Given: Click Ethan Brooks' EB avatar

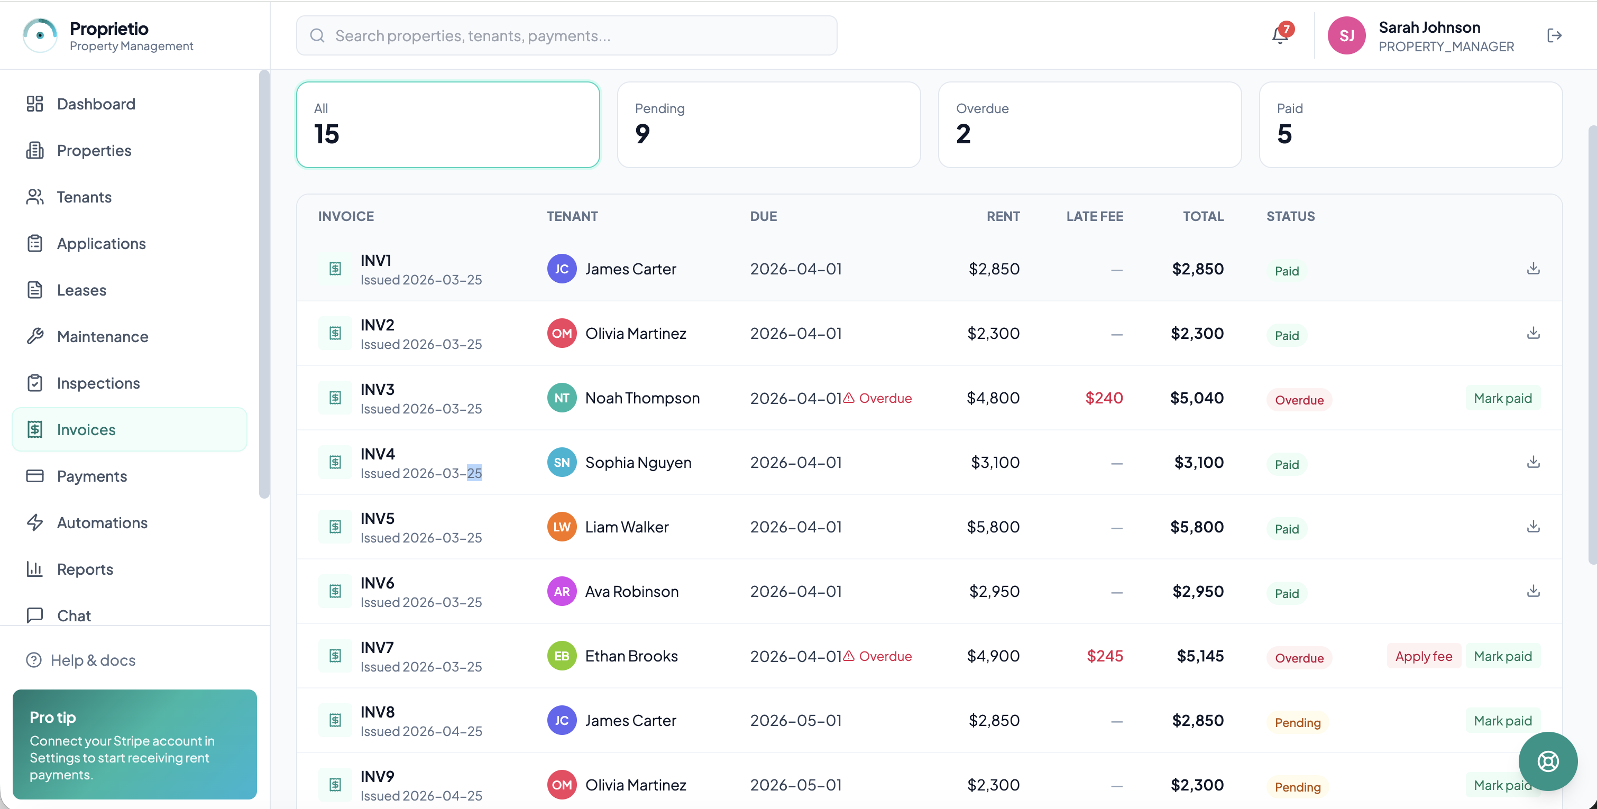Looking at the screenshot, I should tap(562, 655).
